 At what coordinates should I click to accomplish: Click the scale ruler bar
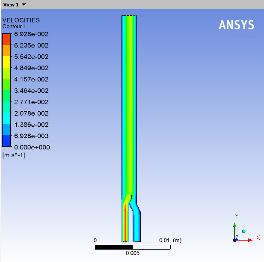click(133, 247)
